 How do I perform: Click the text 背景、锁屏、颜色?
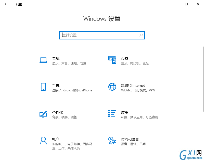pyautogui.click(x=65, y=117)
